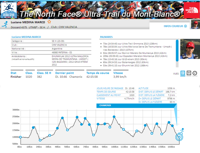Click the small runner photo in the header bar
Image resolution: width=200 pixels, height=153 pixels.
196,24
